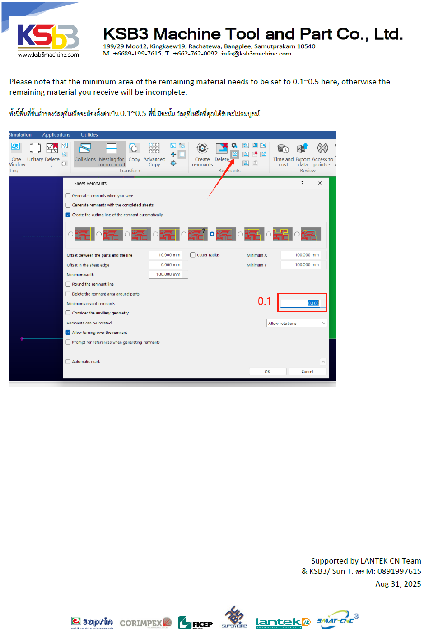This screenshot has height=638, width=438.
Task: Open the Applications ribbon tab
Action: [56, 135]
